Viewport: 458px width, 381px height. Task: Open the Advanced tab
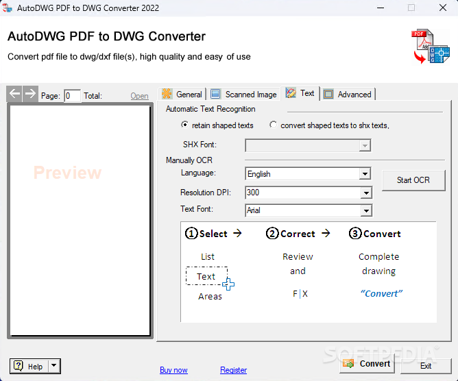click(348, 95)
